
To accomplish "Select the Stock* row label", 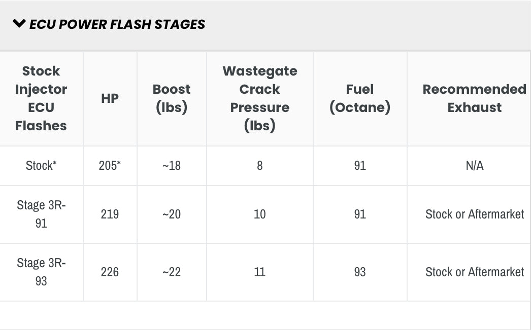I will coord(41,165).
